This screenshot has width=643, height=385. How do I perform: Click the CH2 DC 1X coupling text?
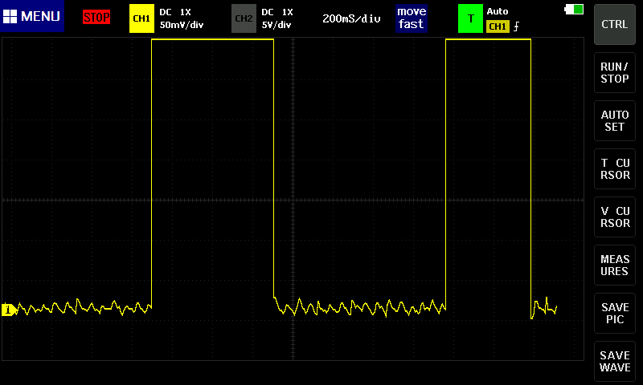click(277, 12)
